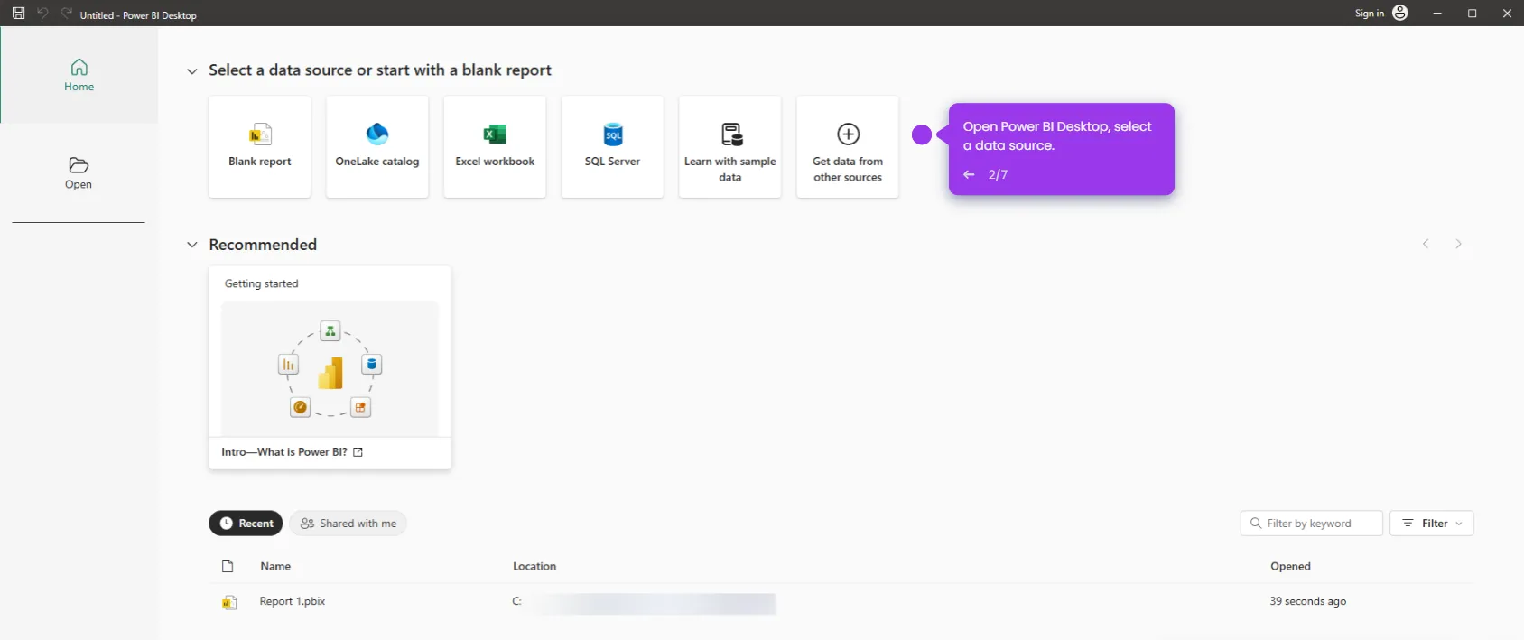
Task: Choose the OneLake catalog tile
Action: click(x=377, y=146)
